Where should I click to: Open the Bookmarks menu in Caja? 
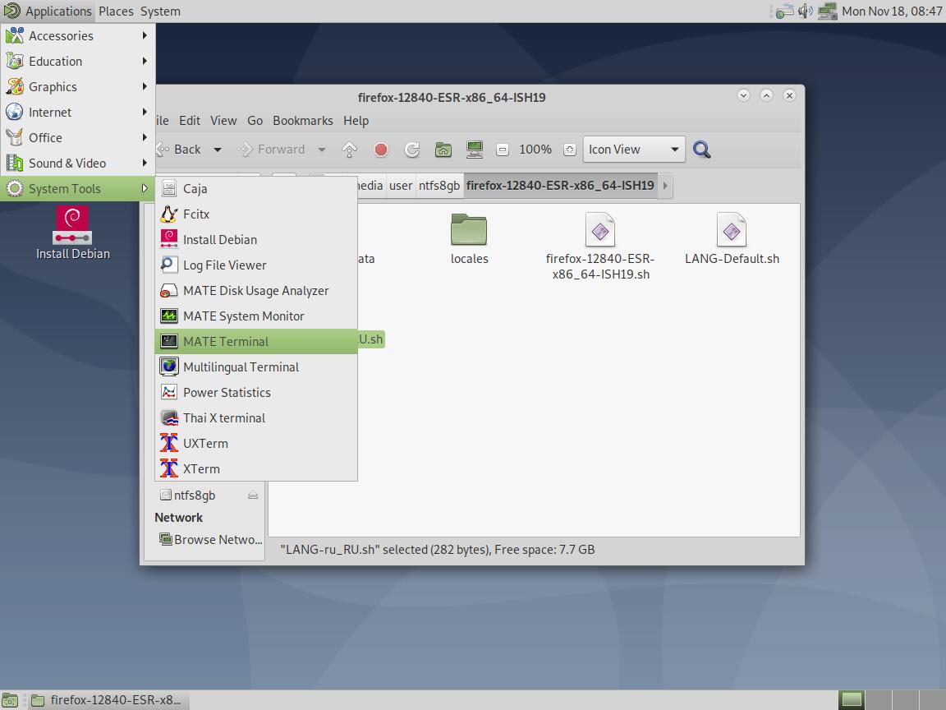pyautogui.click(x=302, y=120)
